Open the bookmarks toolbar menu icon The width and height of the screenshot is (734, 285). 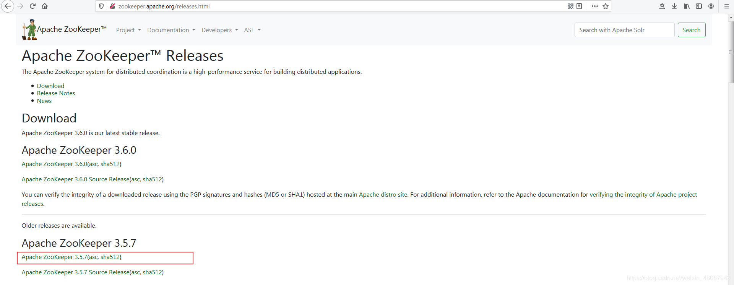pyautogui.click(x=662, y=6)
